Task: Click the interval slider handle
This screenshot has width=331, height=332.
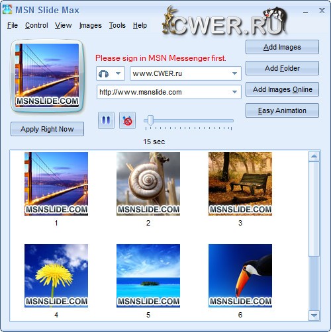Action: click(x=150, y=120)
